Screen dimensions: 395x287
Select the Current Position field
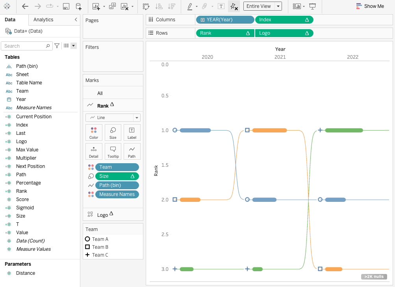34,117
